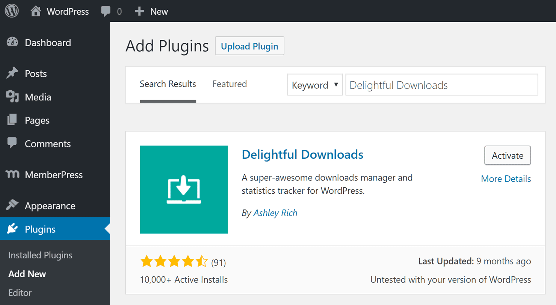Open author Ashley Rich link
This screenshot has width=556, height=305.
click(x=275, y=213)
